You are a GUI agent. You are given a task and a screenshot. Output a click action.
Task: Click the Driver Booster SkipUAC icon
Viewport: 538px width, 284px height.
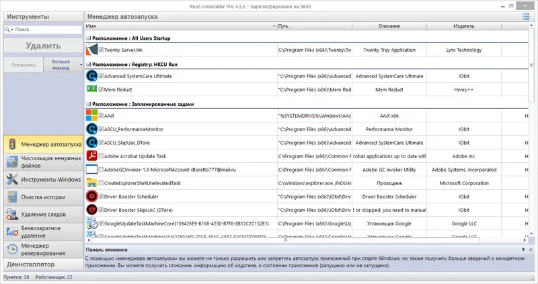tap(91, 210)
